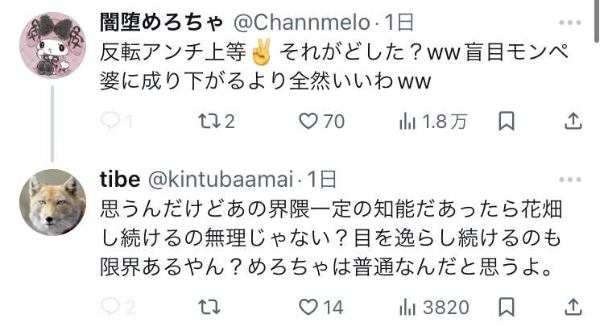The height and width of the screenshot is (335, 604).
Task: Open the 闇堕めろちゃ display name
Action: (161, 23)
